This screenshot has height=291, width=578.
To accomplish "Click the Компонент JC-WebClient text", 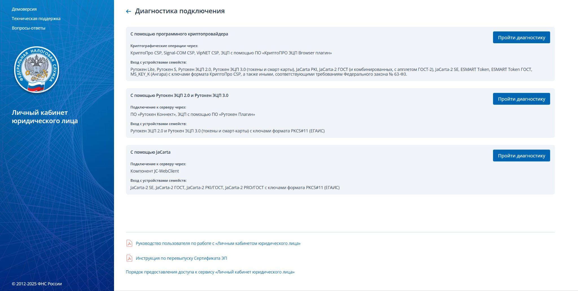I will (x=154, y=171).
